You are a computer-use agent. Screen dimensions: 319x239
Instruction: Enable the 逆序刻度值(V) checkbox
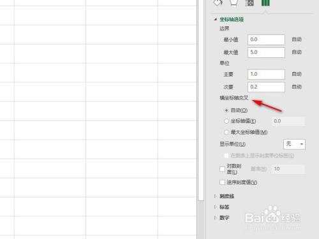point(222,182)
